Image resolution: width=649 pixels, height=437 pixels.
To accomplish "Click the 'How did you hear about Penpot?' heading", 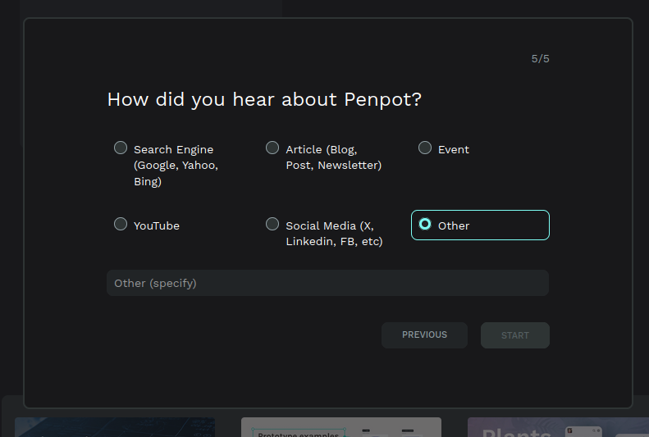I will [x=264, y=100].
